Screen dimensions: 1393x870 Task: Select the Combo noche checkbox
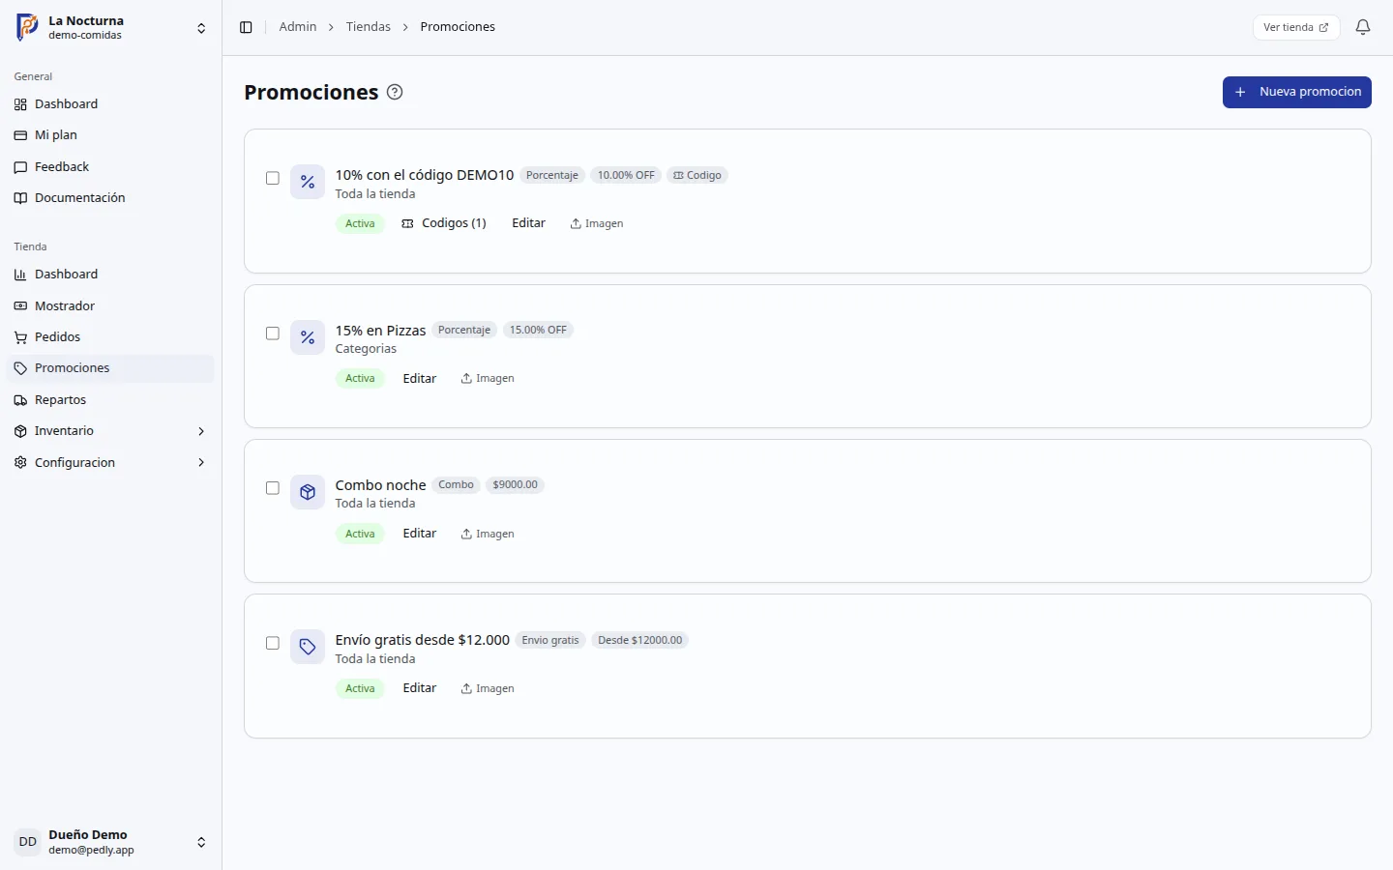coord(273,488)
